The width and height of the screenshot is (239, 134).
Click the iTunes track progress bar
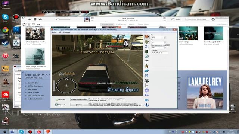[x=128, y=22]
